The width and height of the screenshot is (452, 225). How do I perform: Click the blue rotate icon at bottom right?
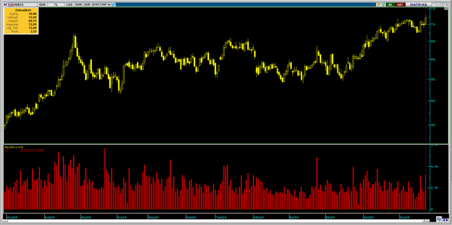pyautogui.click(x=439, y=219)
